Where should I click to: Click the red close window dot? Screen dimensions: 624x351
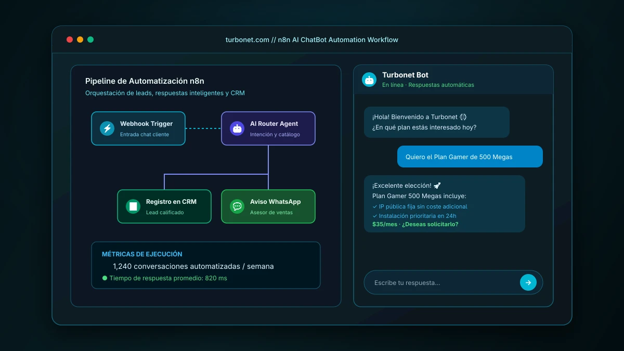pos(70,40)
